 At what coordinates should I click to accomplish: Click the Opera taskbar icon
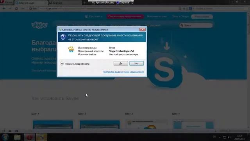(x=30, y=137)
